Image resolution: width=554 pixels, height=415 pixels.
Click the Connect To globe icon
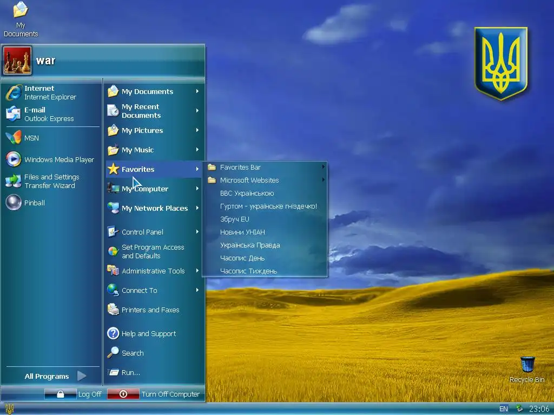point(113,290)
